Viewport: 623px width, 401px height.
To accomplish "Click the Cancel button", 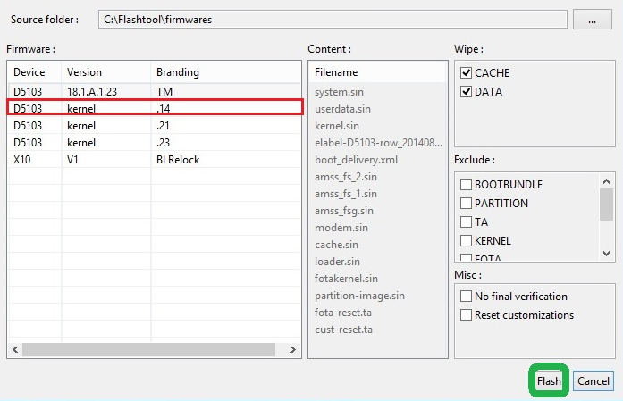I will pyautogui.click(x=593, y=381).
